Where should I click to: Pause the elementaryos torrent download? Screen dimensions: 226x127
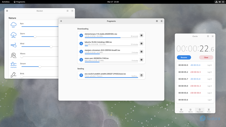(x=142, y=36)
